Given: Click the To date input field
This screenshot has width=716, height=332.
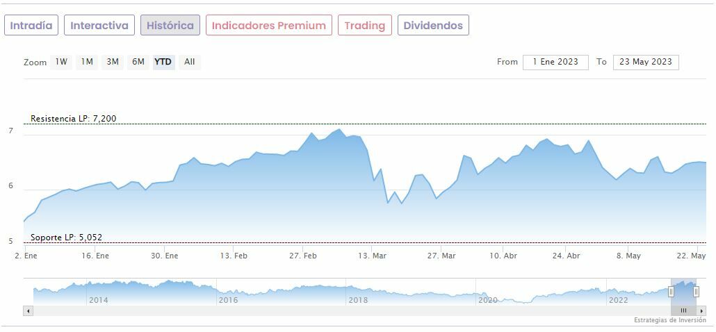Looking at the screenshot, I should [x=646, y=62].
